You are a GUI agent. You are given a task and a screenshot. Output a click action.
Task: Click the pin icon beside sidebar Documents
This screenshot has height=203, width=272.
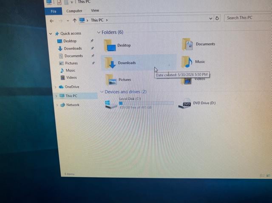93,56
